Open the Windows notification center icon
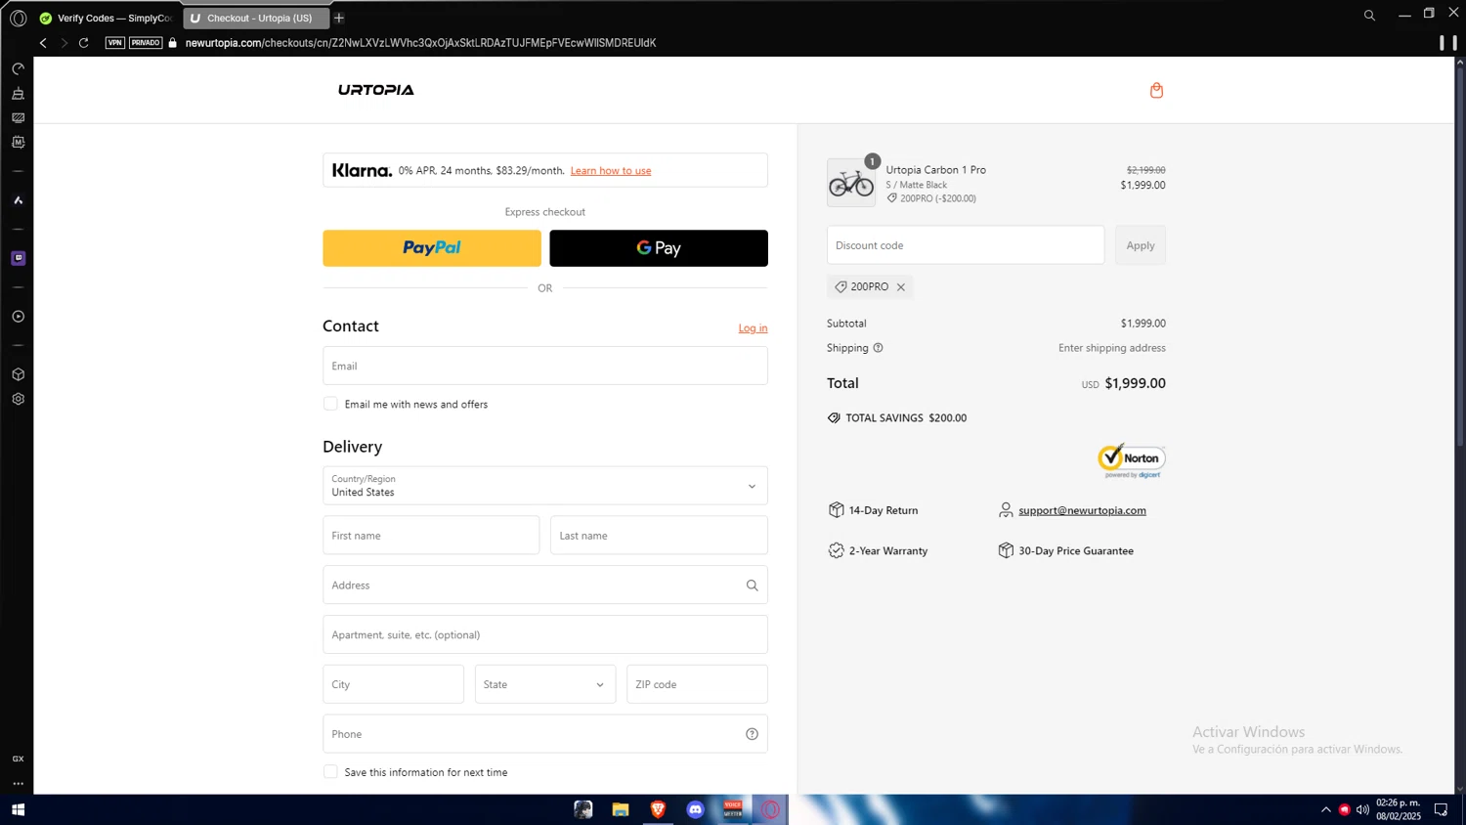Viewport: 1466px width, 825px height. pos(1441,809)
